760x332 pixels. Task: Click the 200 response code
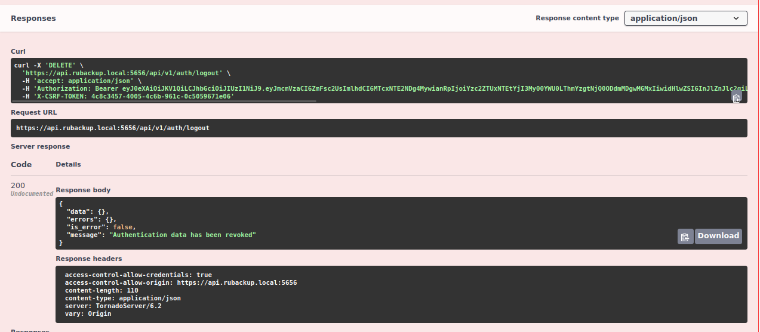click(x=18, y=186)
